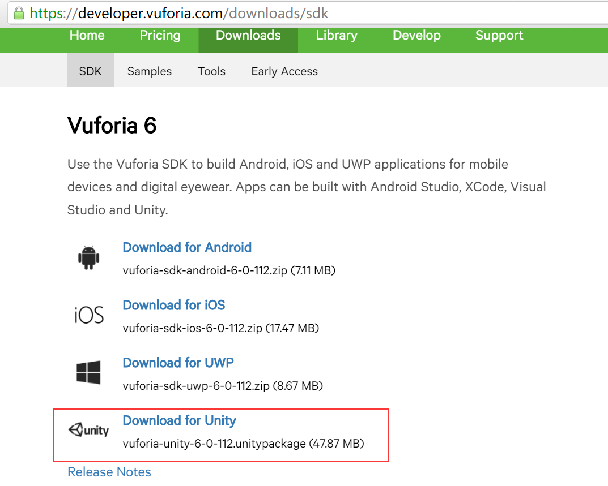The height and width of the screenshot is (486, 608).
Task: Switch to the Tools tab
Action: pos(211,71)
